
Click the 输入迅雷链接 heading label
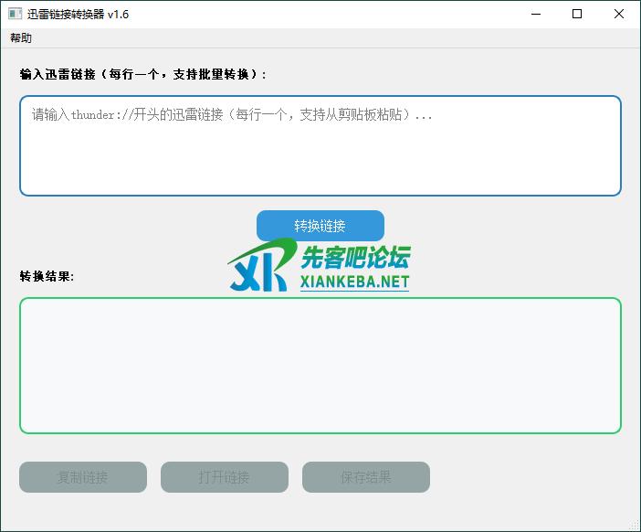click(x=142, y=74)
